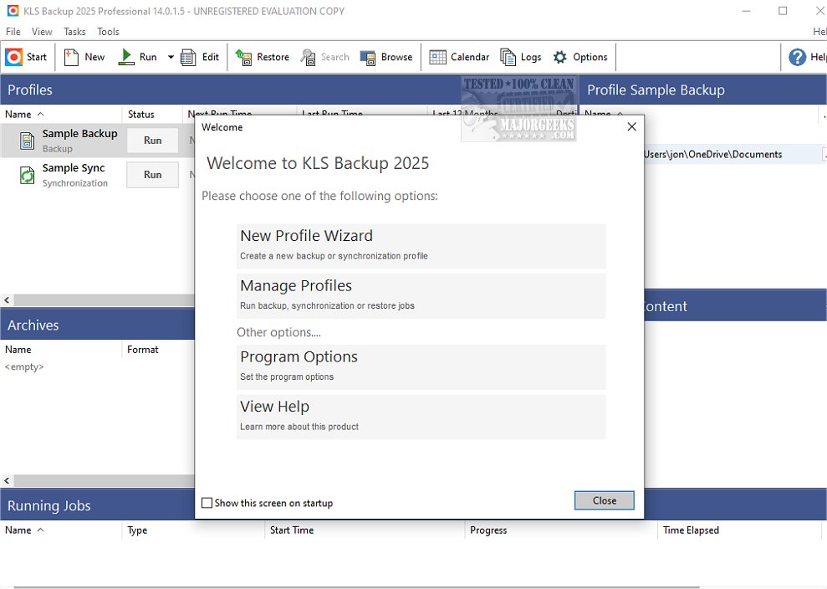Click the Status column header in Profiles
The height and width of the screenshot is (589, 827).
pyautogui.click(x=152, y=114)
